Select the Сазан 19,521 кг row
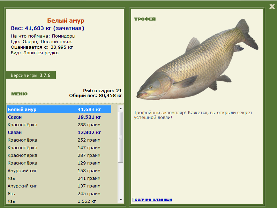 (59, 117)
